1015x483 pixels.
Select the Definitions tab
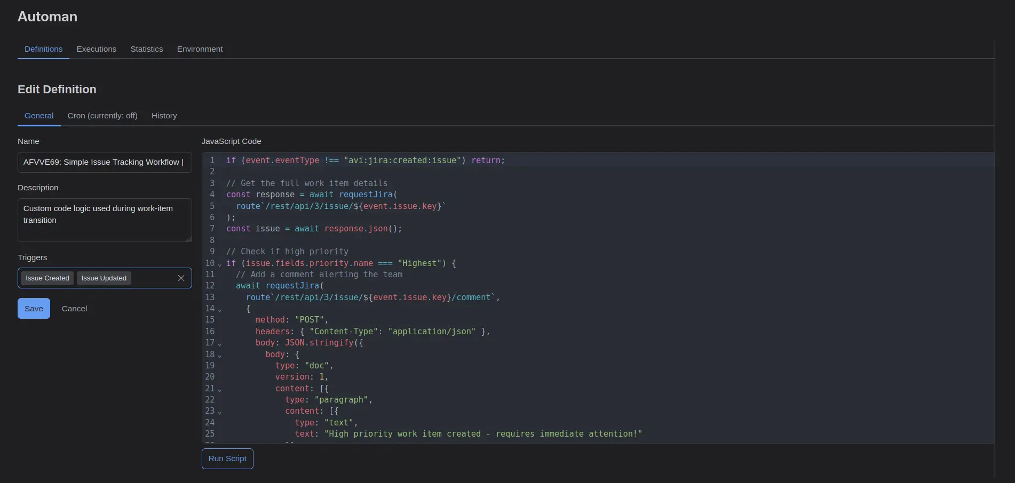(x=43, y=49)
